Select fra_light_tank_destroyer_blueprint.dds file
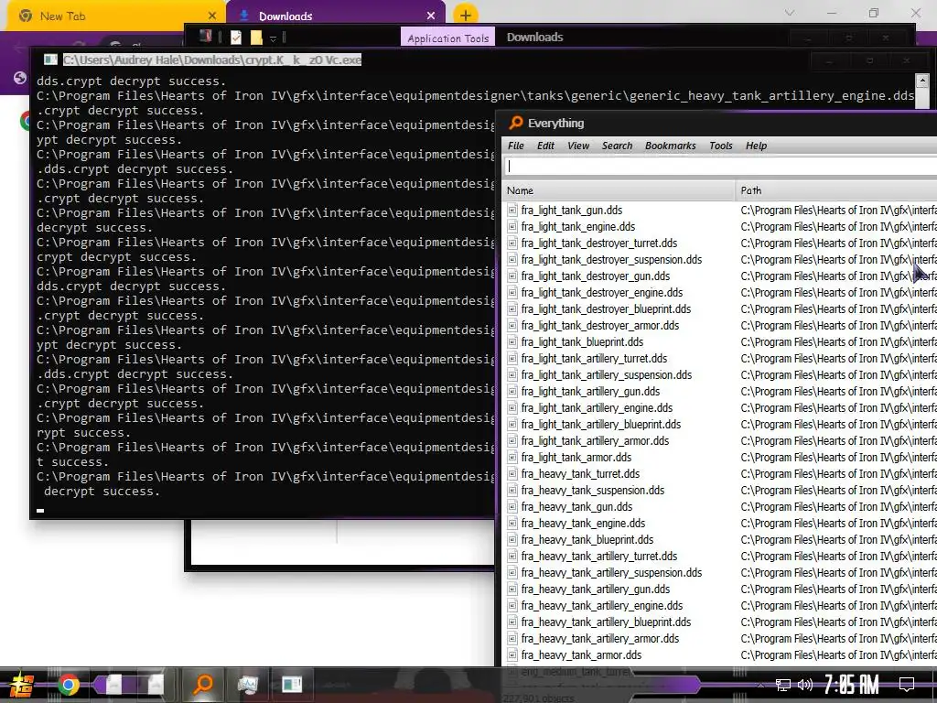The image size is (937, 703). coord(606,309)
